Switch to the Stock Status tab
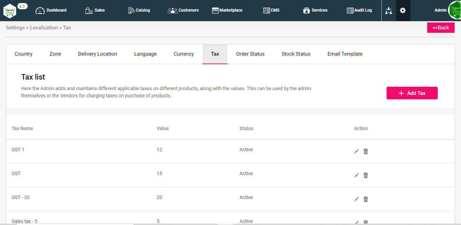Viewport: 461px width, 225px height. click(296, 54)
